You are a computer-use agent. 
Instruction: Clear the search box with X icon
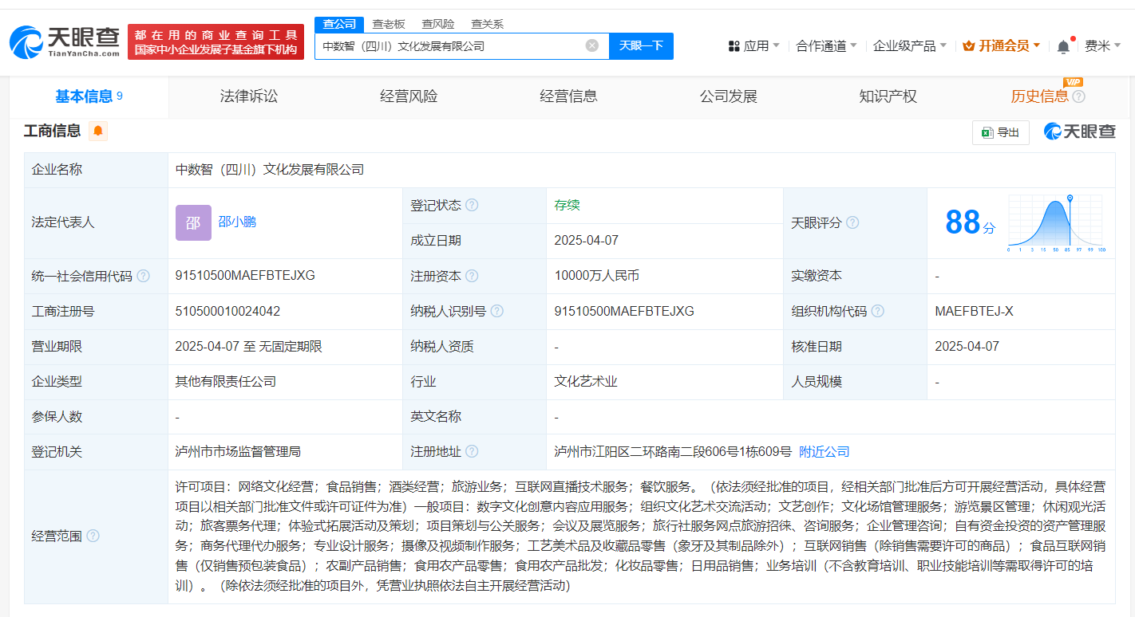click(x=591, y=45)
